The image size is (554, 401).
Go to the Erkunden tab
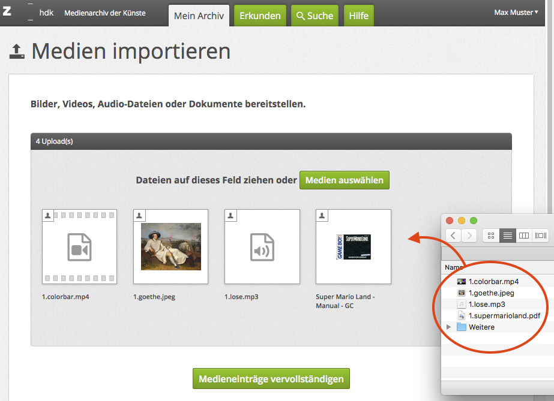click(260, 16)
